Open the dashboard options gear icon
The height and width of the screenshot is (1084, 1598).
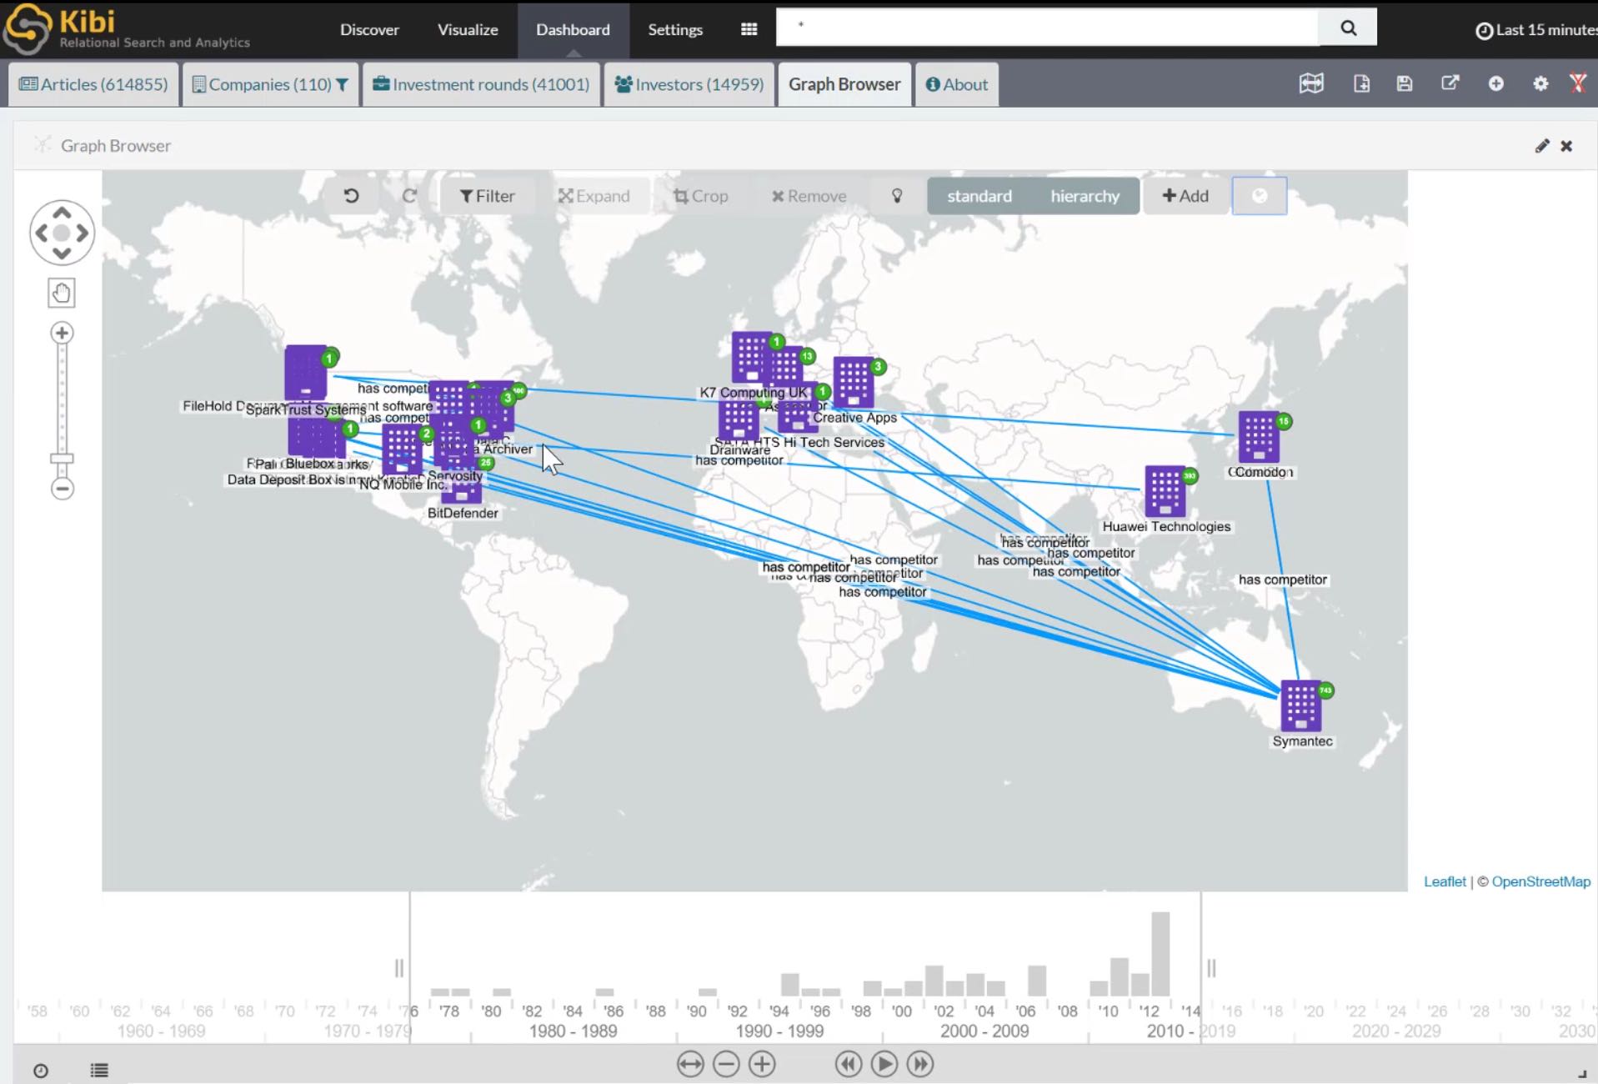pos(1540,83)
